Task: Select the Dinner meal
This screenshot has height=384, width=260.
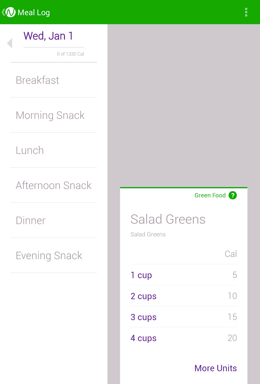Action: 31,220
